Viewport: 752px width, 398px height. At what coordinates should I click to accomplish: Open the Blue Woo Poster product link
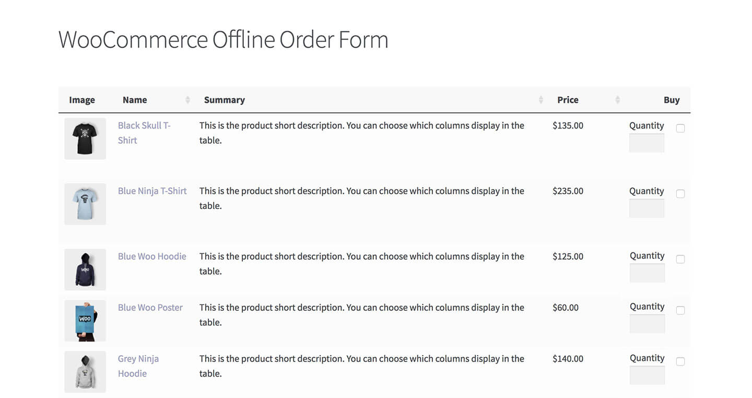coord(150,307)
